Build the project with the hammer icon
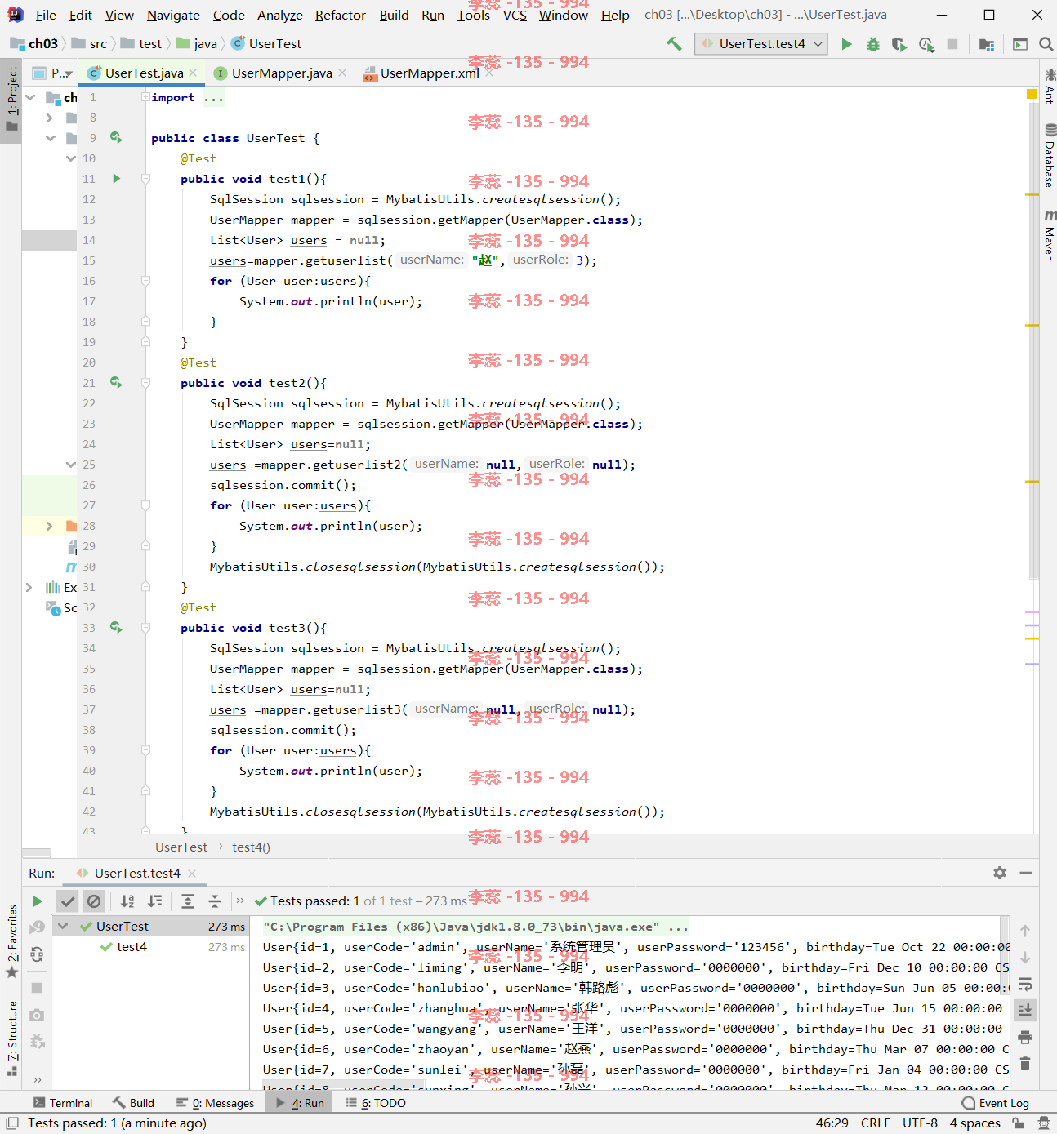The height and width of the screenshot is (1134, 1057). tap(674, 44)
